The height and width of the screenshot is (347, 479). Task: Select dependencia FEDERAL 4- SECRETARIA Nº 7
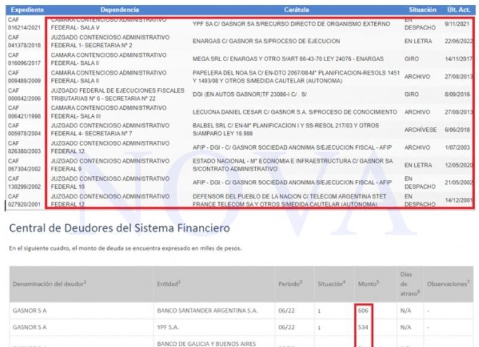(92, 134)
